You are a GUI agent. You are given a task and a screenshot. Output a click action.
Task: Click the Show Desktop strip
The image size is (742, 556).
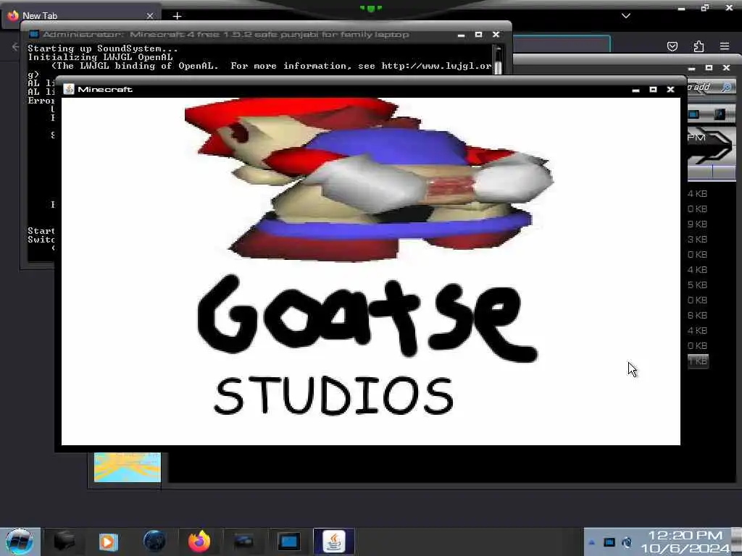click(737, 542)
